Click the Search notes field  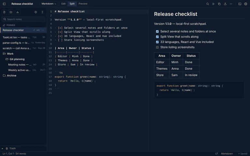tap(23, 19)
